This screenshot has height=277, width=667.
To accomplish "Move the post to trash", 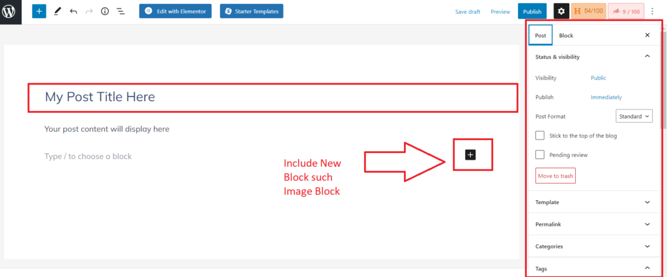I will pos(556,176).
